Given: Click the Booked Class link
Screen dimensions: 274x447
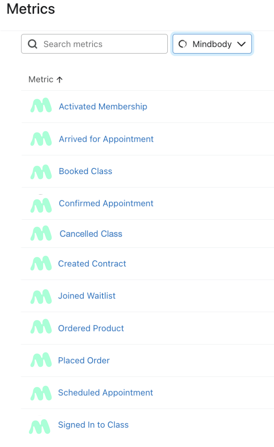Looking at the screenshot, I should [85, 171].
